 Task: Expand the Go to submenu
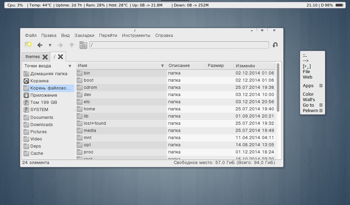coord(321,105)
